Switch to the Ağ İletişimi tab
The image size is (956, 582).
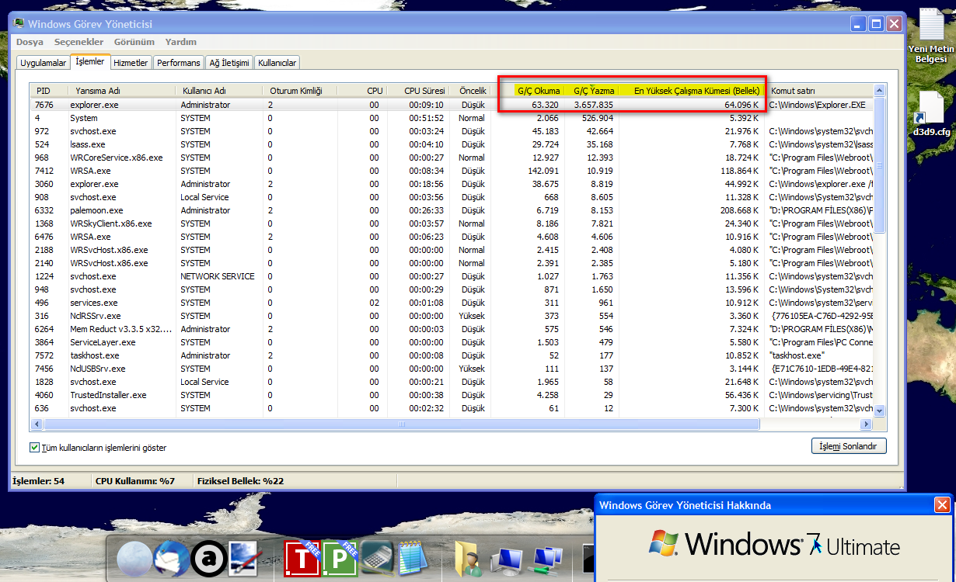coord(229,63)
